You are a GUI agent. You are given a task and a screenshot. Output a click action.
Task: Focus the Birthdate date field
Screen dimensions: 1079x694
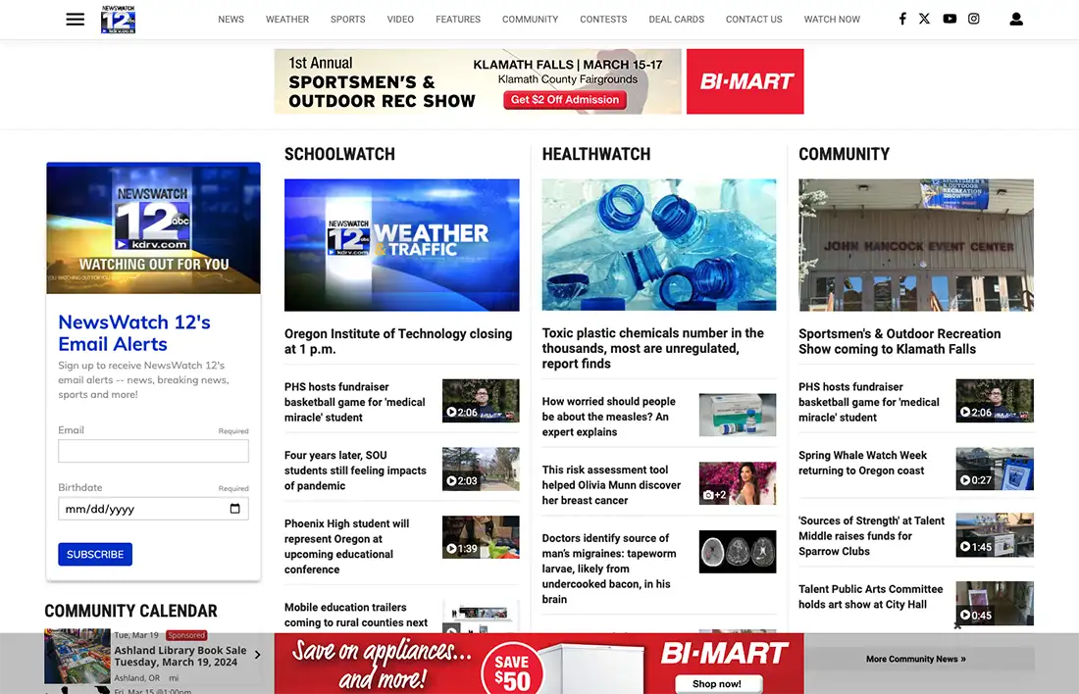click(x=153, y=509)
